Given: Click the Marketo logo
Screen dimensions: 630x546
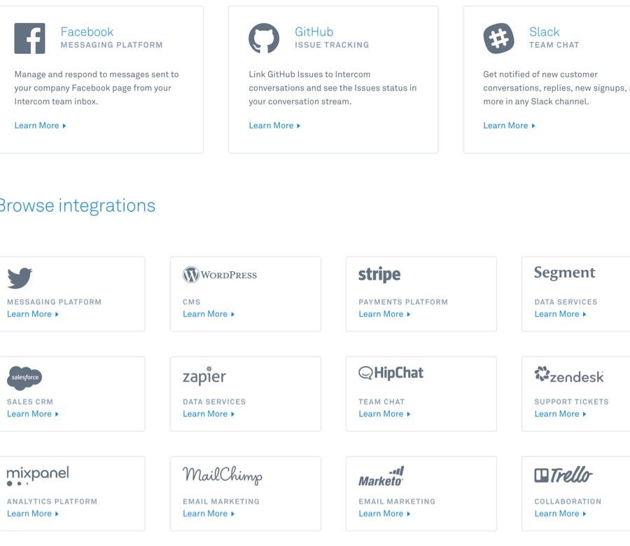Looking at the screenshot, I should 381,477.
